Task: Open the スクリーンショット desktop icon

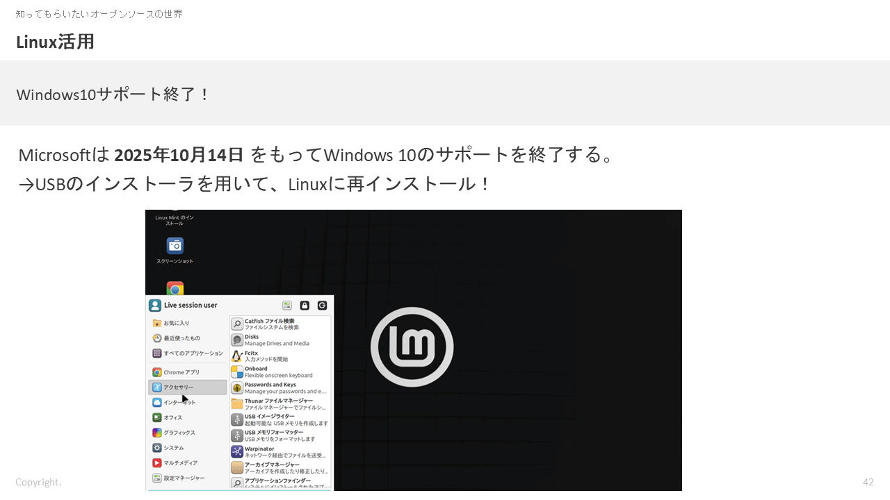Action: pos(175,247)
